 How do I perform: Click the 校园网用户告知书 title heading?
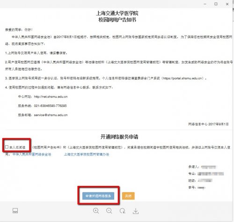point(117,20)
